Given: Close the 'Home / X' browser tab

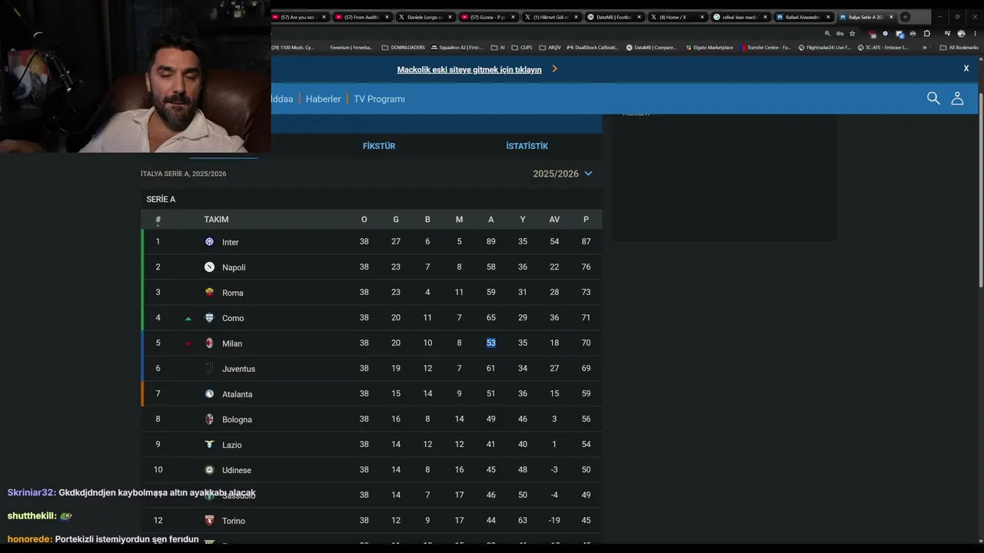Looking at the screenshot, I should 702,17.
